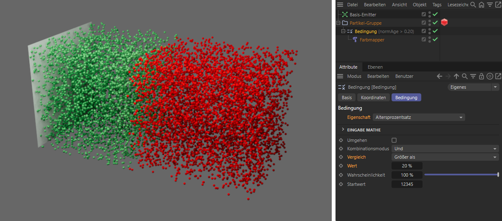Click the keyframe diamond next to Wert
This screenshot has width=502, height=221.
pos(341,166)
